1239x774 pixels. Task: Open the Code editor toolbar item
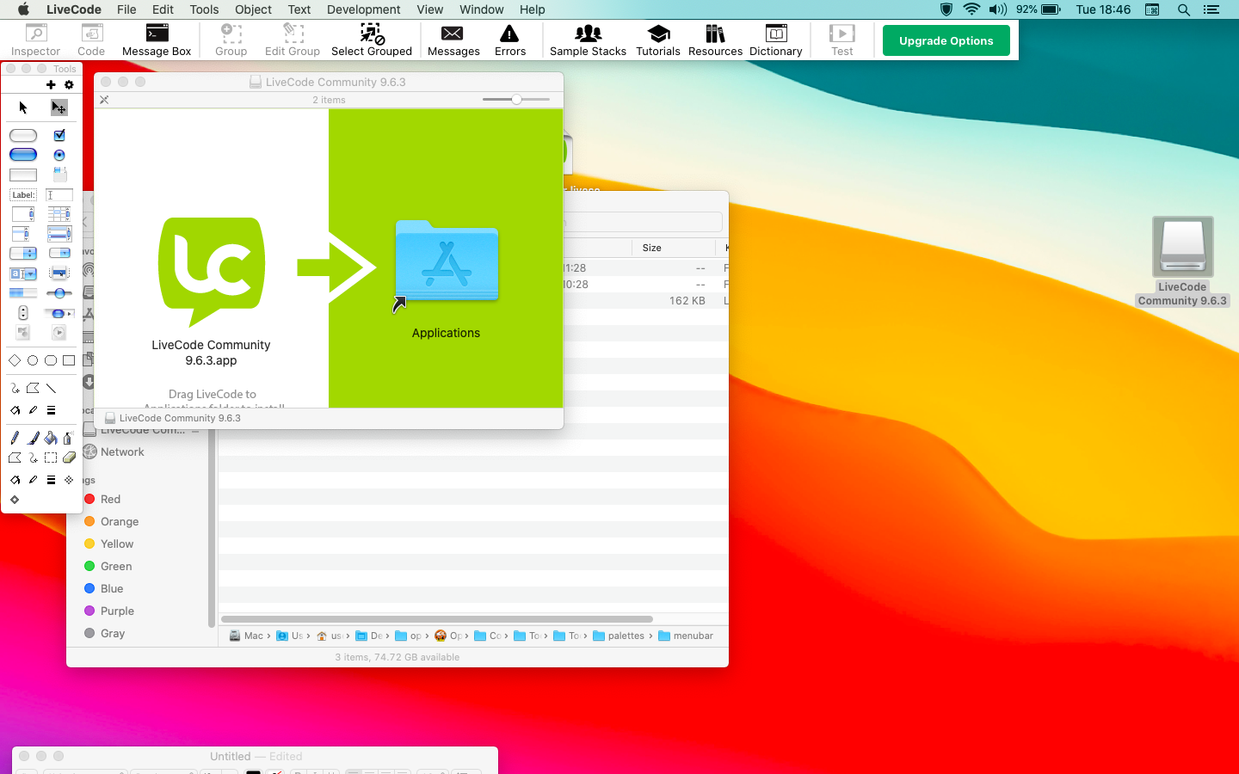(x=91, y=40)
